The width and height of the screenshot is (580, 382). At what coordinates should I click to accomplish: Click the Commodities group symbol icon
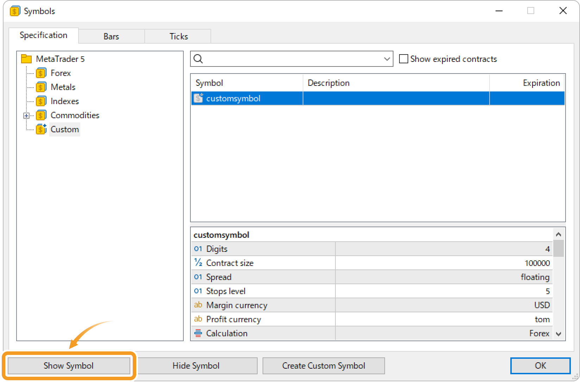pos(41,115)
